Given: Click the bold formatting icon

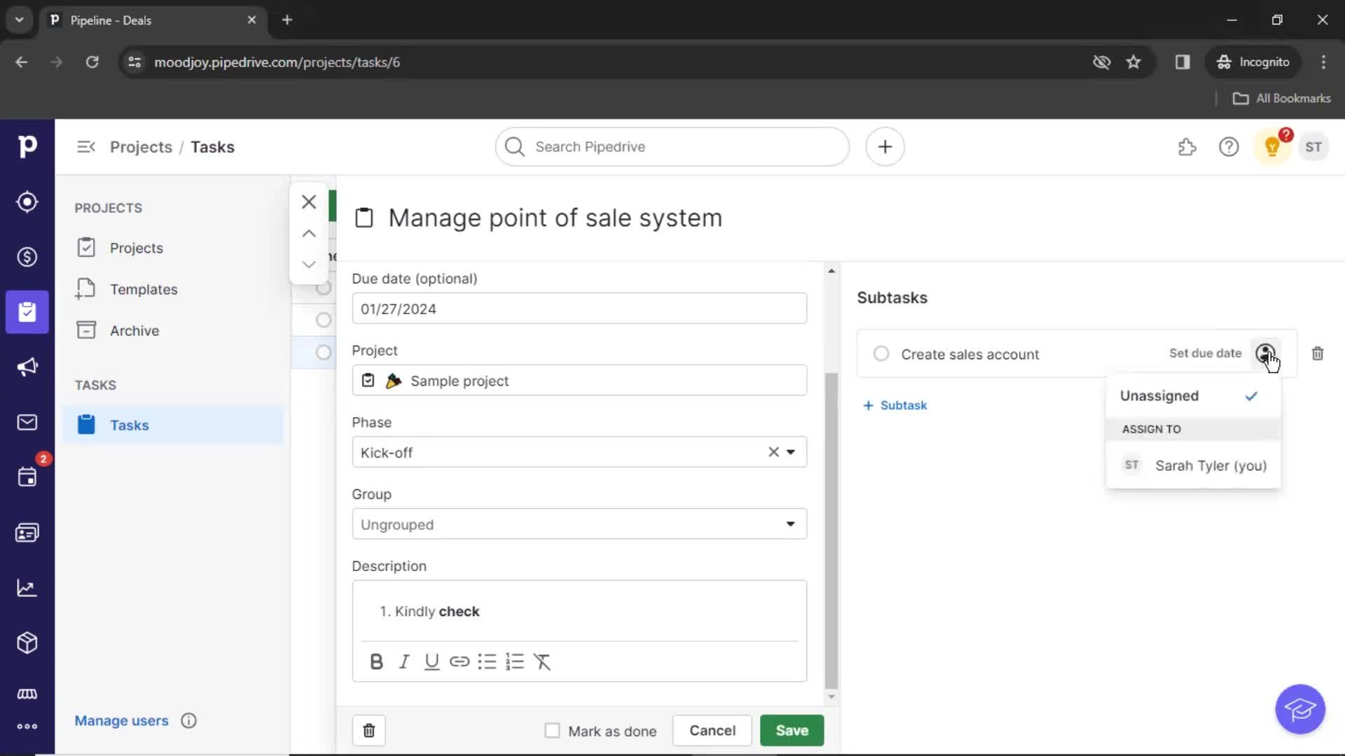Looking at the screenshot, I should coord(376,661).
